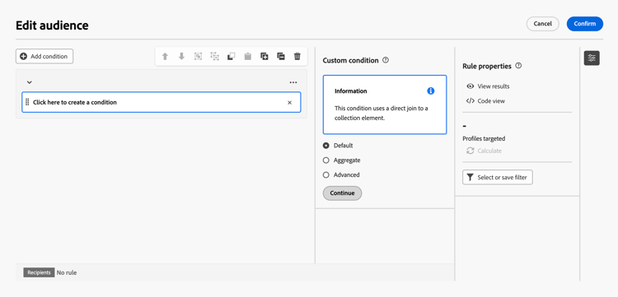618x297 pixels.
Task: Toggle the sliders panel icon at far right
Action: coord(591,58)
